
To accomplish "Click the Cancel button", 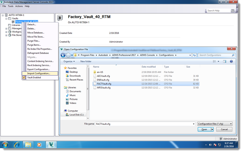I will (224, 130).
